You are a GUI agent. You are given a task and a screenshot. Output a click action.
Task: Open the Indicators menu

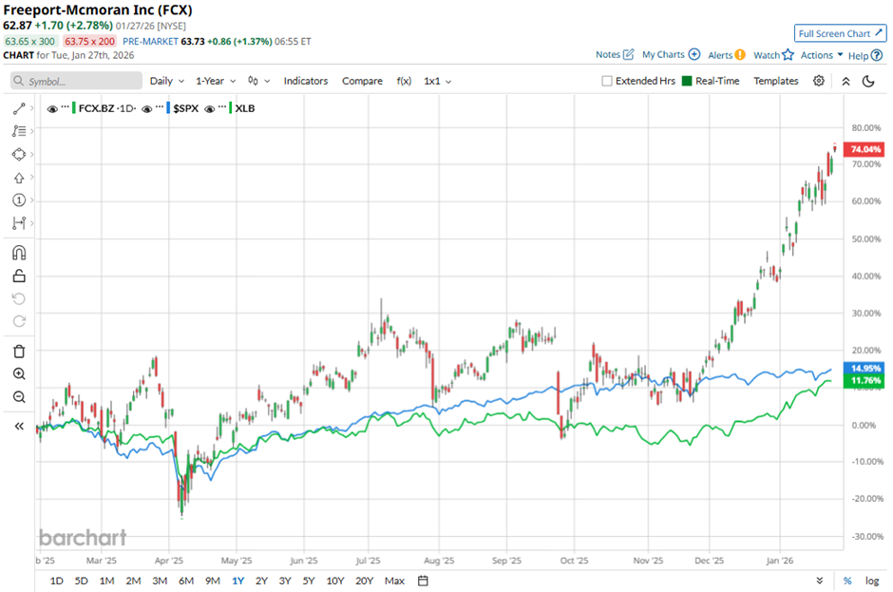[305, 82]
